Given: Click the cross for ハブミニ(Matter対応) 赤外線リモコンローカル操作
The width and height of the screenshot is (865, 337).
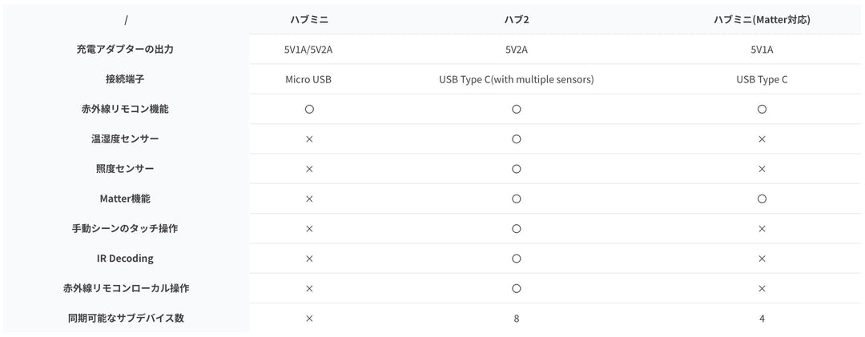Looking at the screenshot, I should (x=762, y=288).
